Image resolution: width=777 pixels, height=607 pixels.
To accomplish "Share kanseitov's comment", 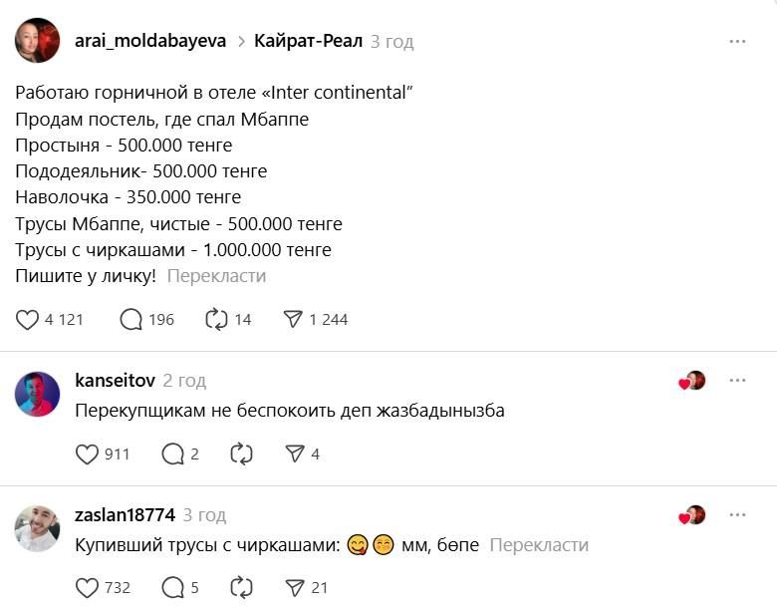I will 294,454.
